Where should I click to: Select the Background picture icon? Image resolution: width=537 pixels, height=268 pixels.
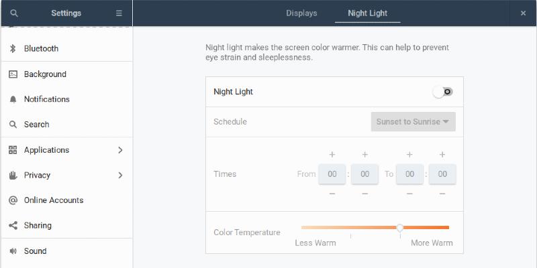pyautogui.click(x=13, y=74)
